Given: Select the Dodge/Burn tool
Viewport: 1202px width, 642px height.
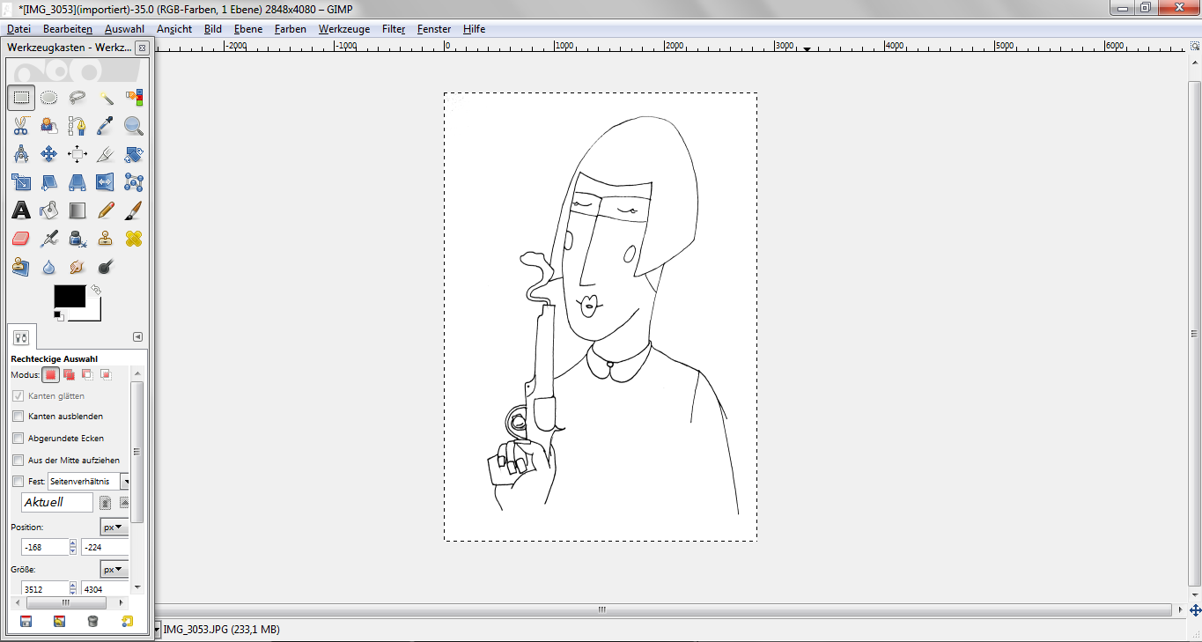Looking at the screenshot, I should tap(106, 267).
